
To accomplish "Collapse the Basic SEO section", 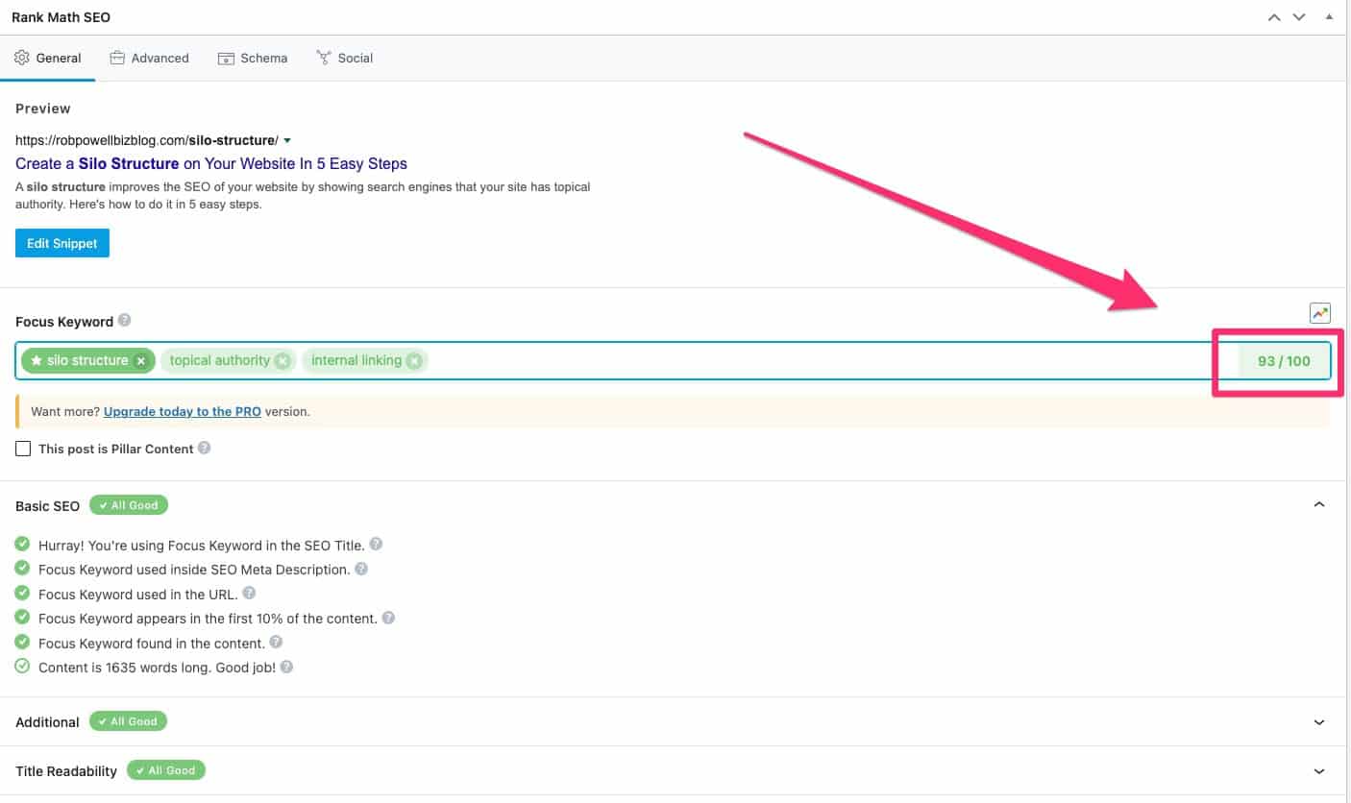I will pyautogui.click(x=1319, y=503).
